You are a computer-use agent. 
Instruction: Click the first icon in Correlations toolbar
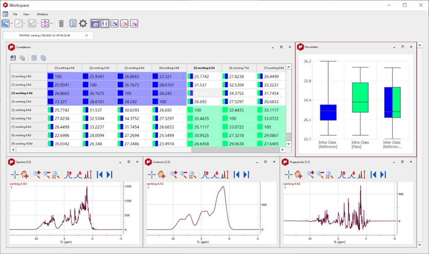(14, 58)
